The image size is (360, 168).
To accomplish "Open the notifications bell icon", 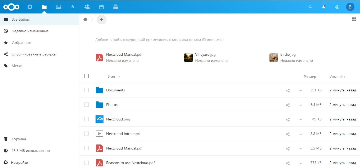I will click(x=324, y=7).
